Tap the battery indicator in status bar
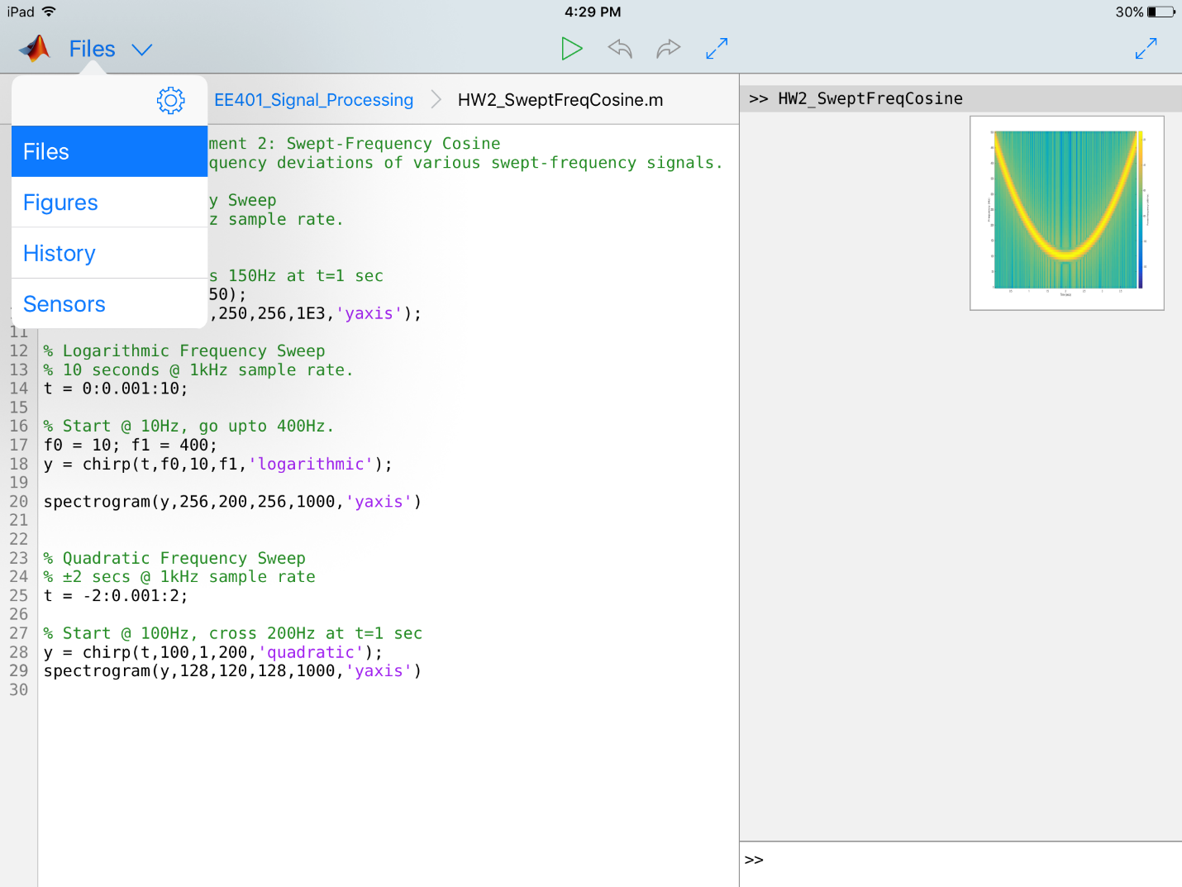 pos(1161,12)
